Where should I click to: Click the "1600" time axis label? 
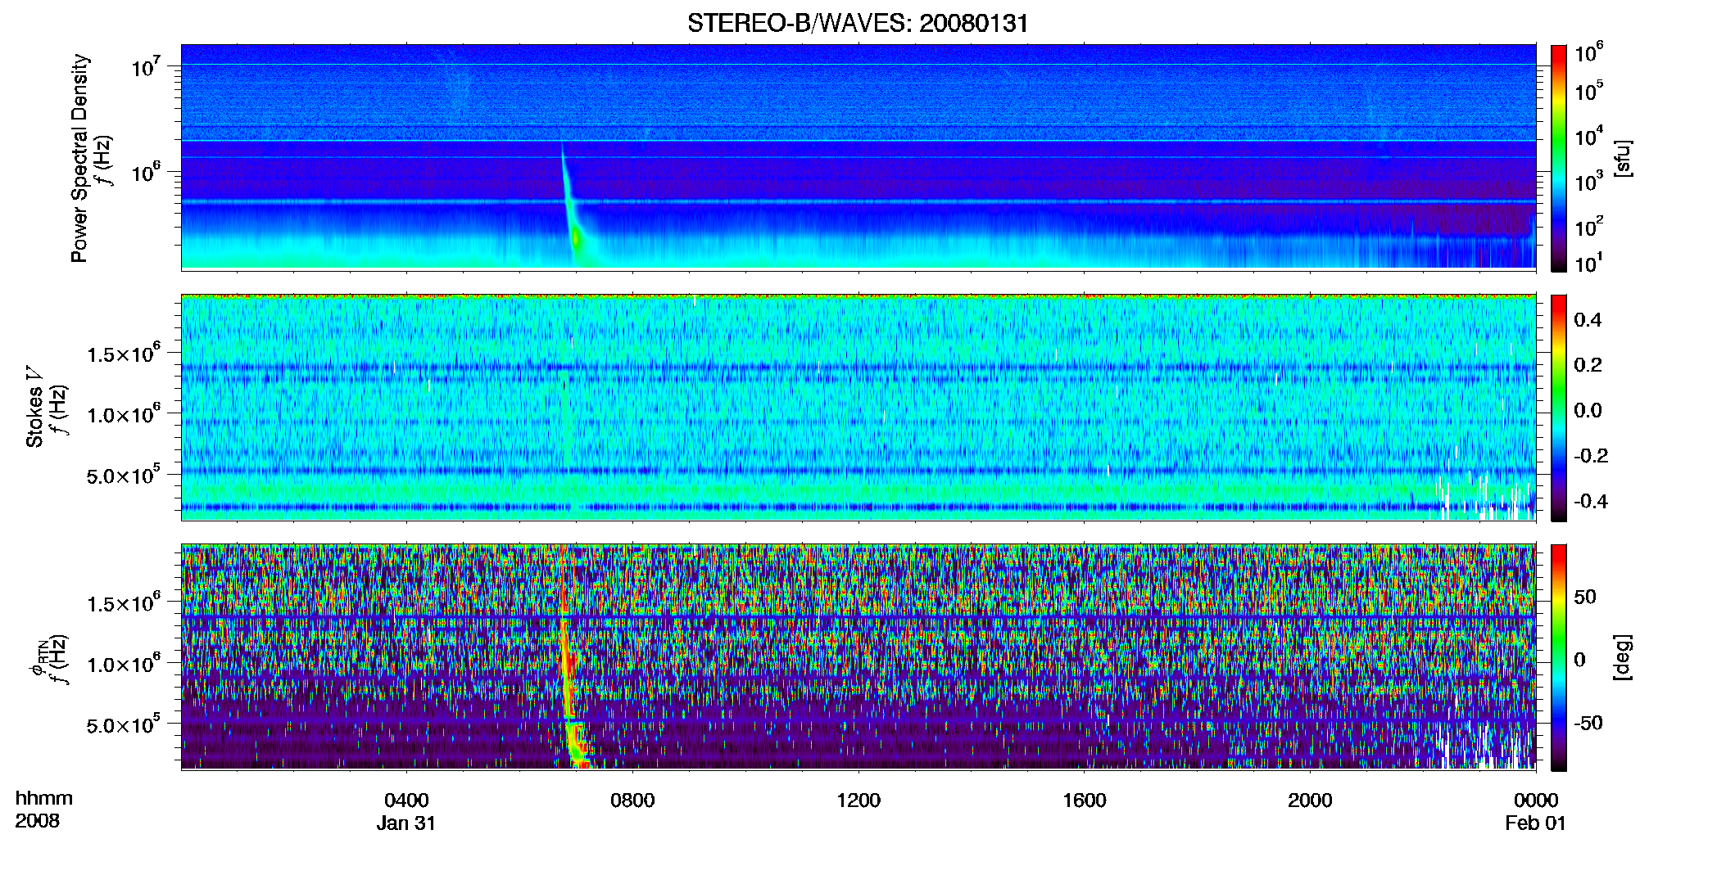point(1085,800)
